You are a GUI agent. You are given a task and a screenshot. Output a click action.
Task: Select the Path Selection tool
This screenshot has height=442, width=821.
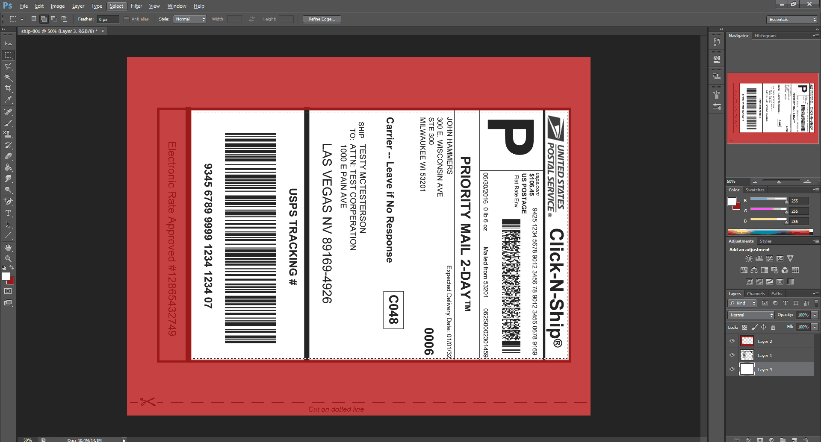click(8, 224)
